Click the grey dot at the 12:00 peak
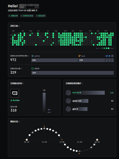 [44, 128]
